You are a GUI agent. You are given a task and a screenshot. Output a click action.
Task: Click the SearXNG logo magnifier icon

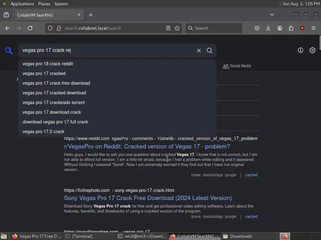(x=9, y=50)
